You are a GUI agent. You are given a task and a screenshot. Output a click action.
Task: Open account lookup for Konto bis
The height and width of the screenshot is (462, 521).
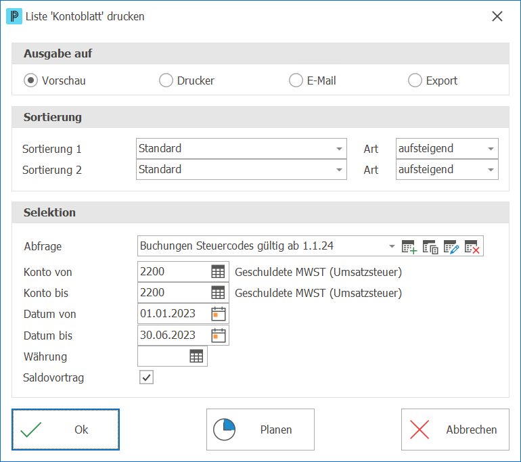(x=218, y=293)
